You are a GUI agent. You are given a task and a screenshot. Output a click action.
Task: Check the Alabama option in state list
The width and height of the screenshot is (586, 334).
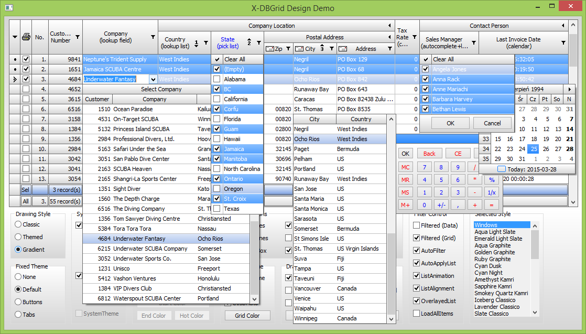pyautogui.click(x=217, y=79)
